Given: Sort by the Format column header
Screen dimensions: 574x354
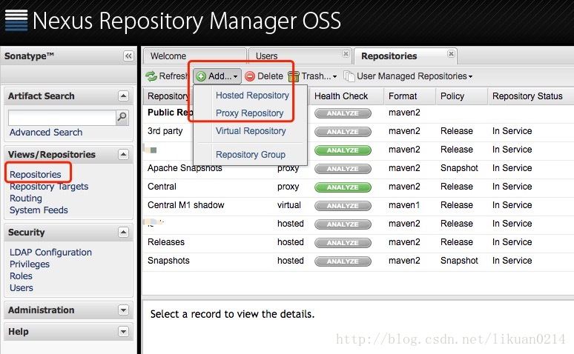Looking at the screenshot, I should click(x=409, y=96).
